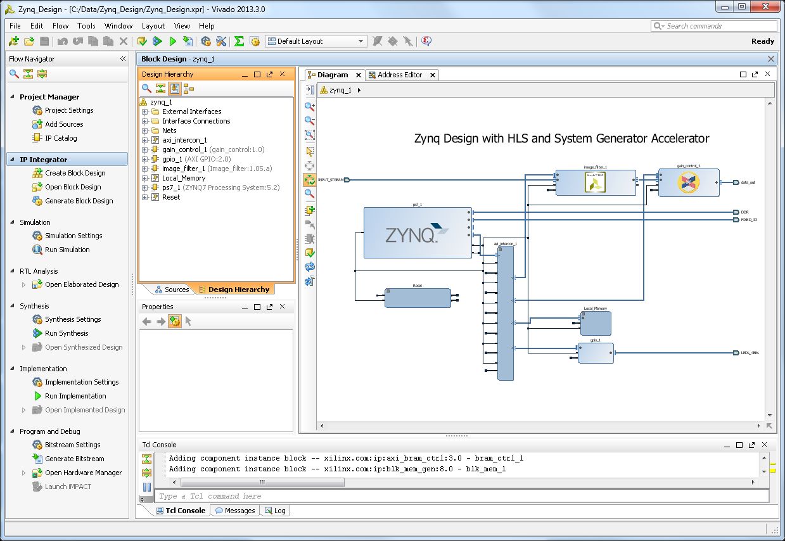Click Run Synthesis in Flow Navigator

tap(67, 333)
